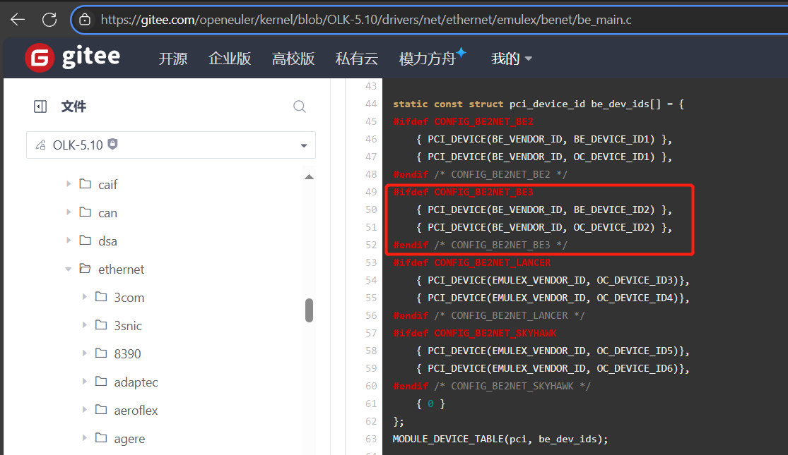Image resolution: width=788 pixels, height=455 pixels.
Task: Expand the 我的 menu dropdown
Action: click(512, 59)
